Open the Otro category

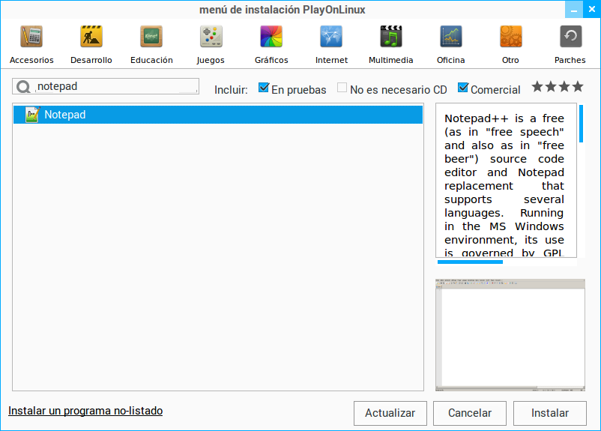(510, 44)
